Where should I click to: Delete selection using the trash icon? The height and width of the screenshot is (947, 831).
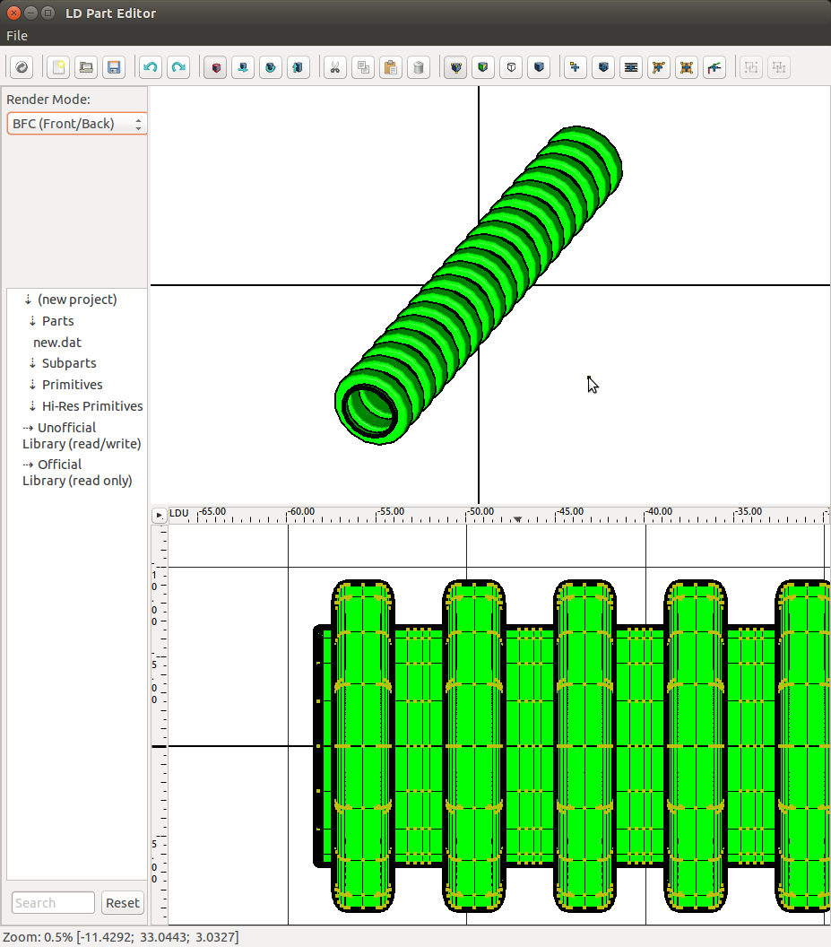(x=419, y=66)
